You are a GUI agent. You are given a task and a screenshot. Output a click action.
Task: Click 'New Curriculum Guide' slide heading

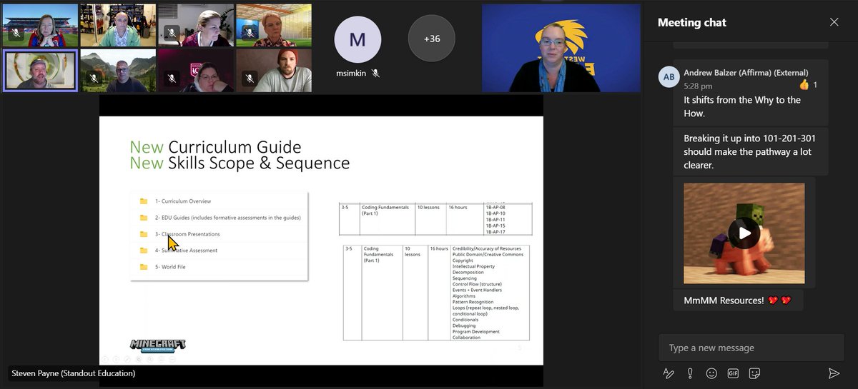point(215,147)
